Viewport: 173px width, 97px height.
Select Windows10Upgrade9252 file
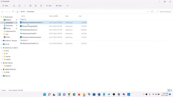pos(53,26)
